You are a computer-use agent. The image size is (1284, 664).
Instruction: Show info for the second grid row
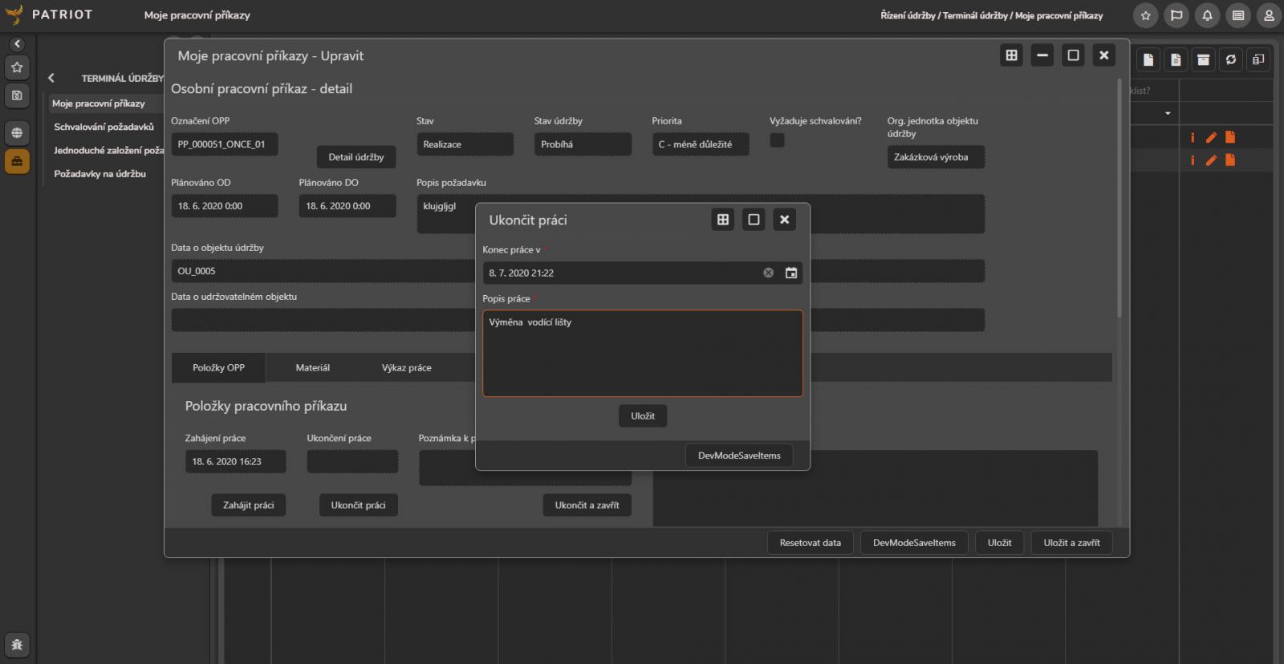point(1193,160)
